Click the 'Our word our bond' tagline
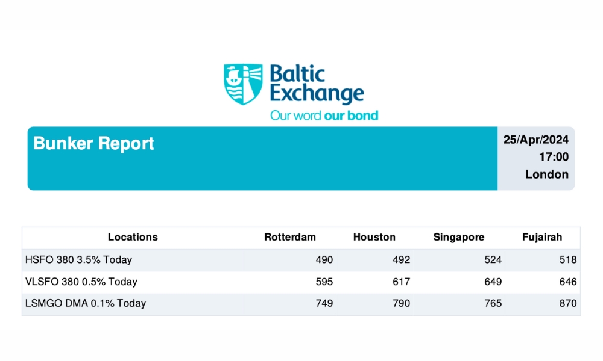This screenshot has width=603, height=361. click(x=324, y=115)
